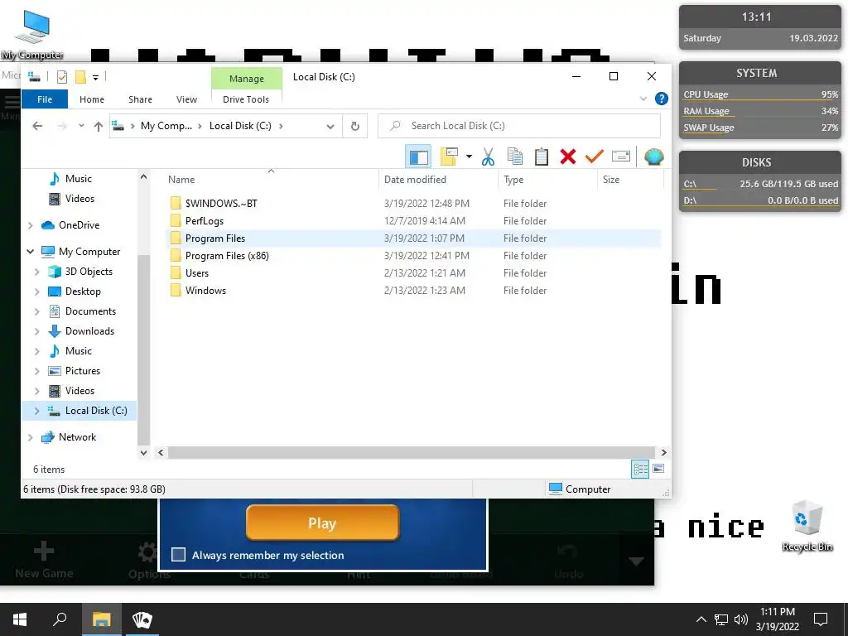Image resolution: width=848 pixels, height=636 pixels.
Task: Click Solitaire cards icon on taskbar
Action: [142, 619]
